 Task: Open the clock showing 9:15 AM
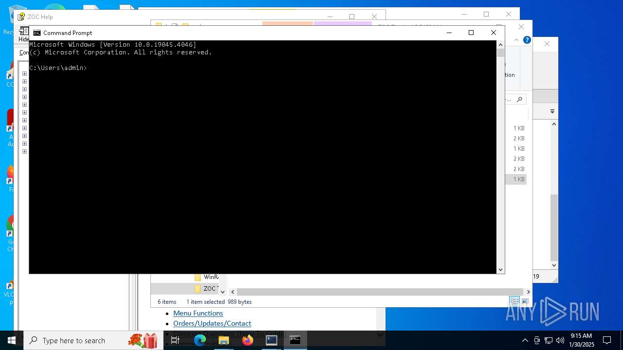[582, 340]
